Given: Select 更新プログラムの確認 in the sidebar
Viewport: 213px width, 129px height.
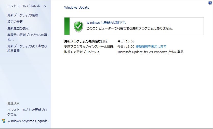Looking at the screenshot, I should coord(23,15).
